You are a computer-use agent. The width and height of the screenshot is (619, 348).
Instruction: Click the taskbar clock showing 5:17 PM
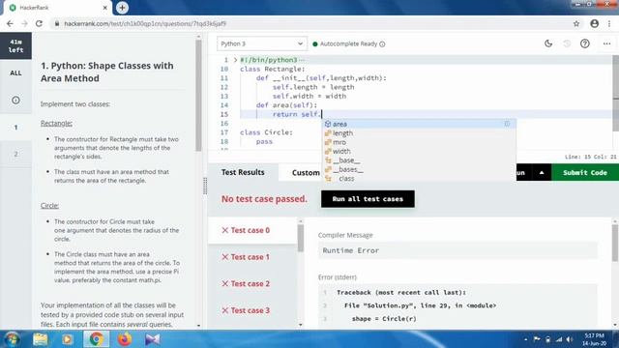click(594, 339)
